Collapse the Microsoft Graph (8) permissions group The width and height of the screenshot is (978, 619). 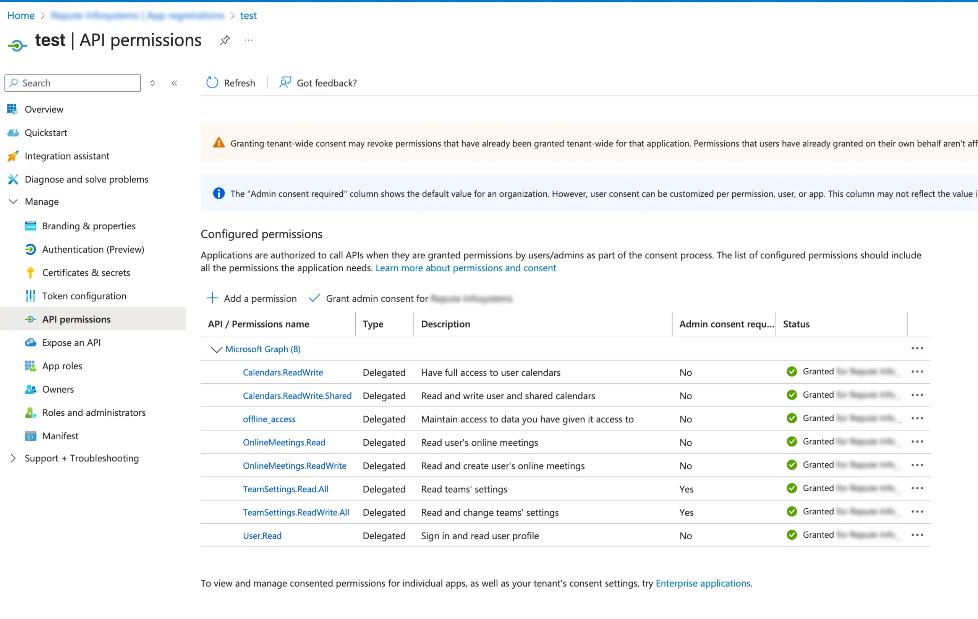pyautogui.click(x=217, y=349)
